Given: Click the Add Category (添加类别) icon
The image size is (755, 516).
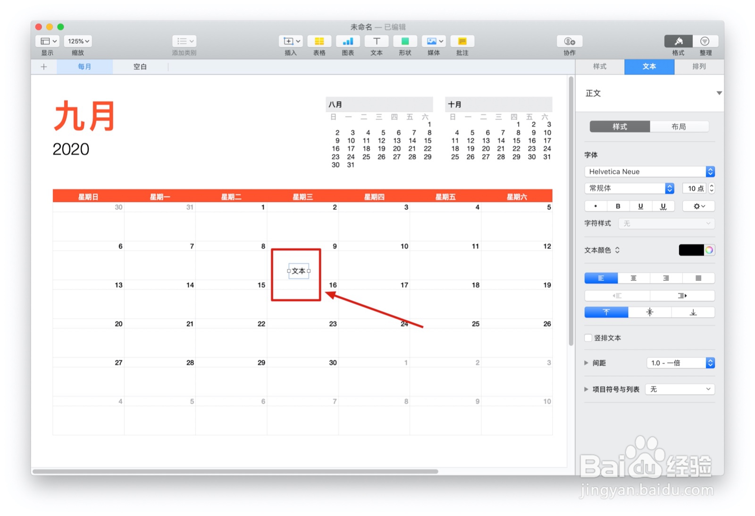Looking at the screenshot, I should [x=184, y=41].
